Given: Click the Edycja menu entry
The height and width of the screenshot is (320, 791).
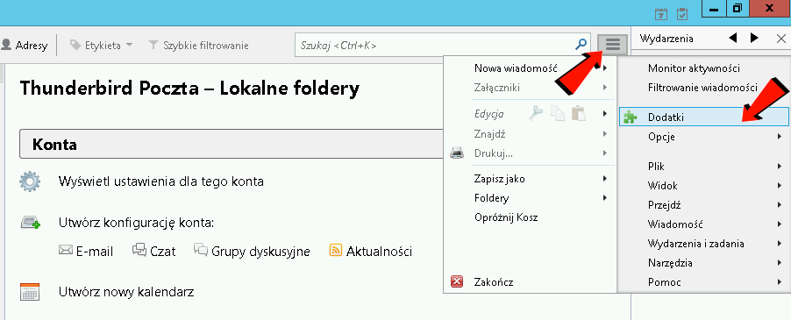Looking at the screenshot, I should click(488, 114).
